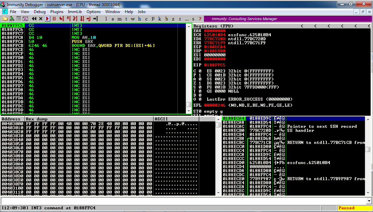Click the Open file folder icon

pos(5,19)
